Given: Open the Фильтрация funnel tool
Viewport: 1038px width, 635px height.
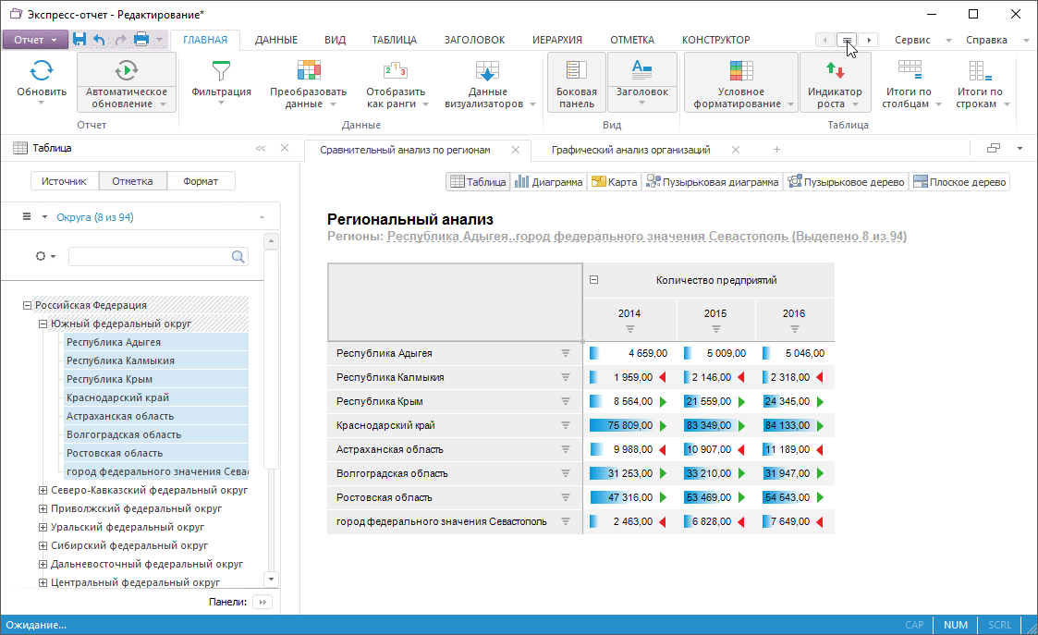Looking at the screenshot, I should (221, 70).
